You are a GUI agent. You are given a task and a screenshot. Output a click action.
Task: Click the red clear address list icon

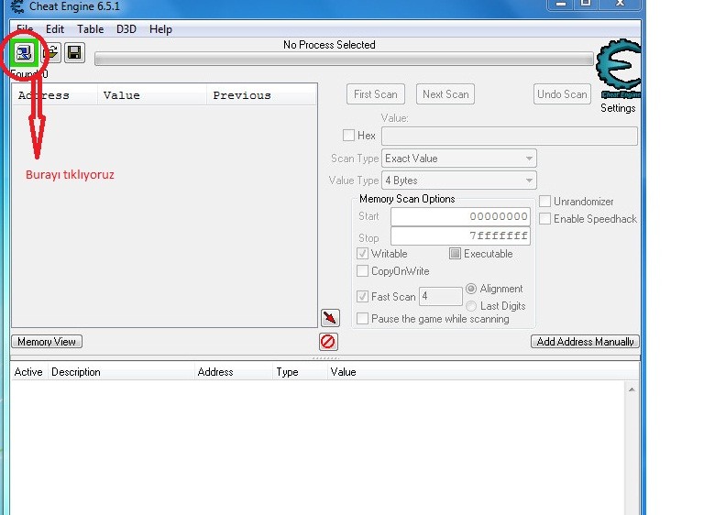pos(328,342)
